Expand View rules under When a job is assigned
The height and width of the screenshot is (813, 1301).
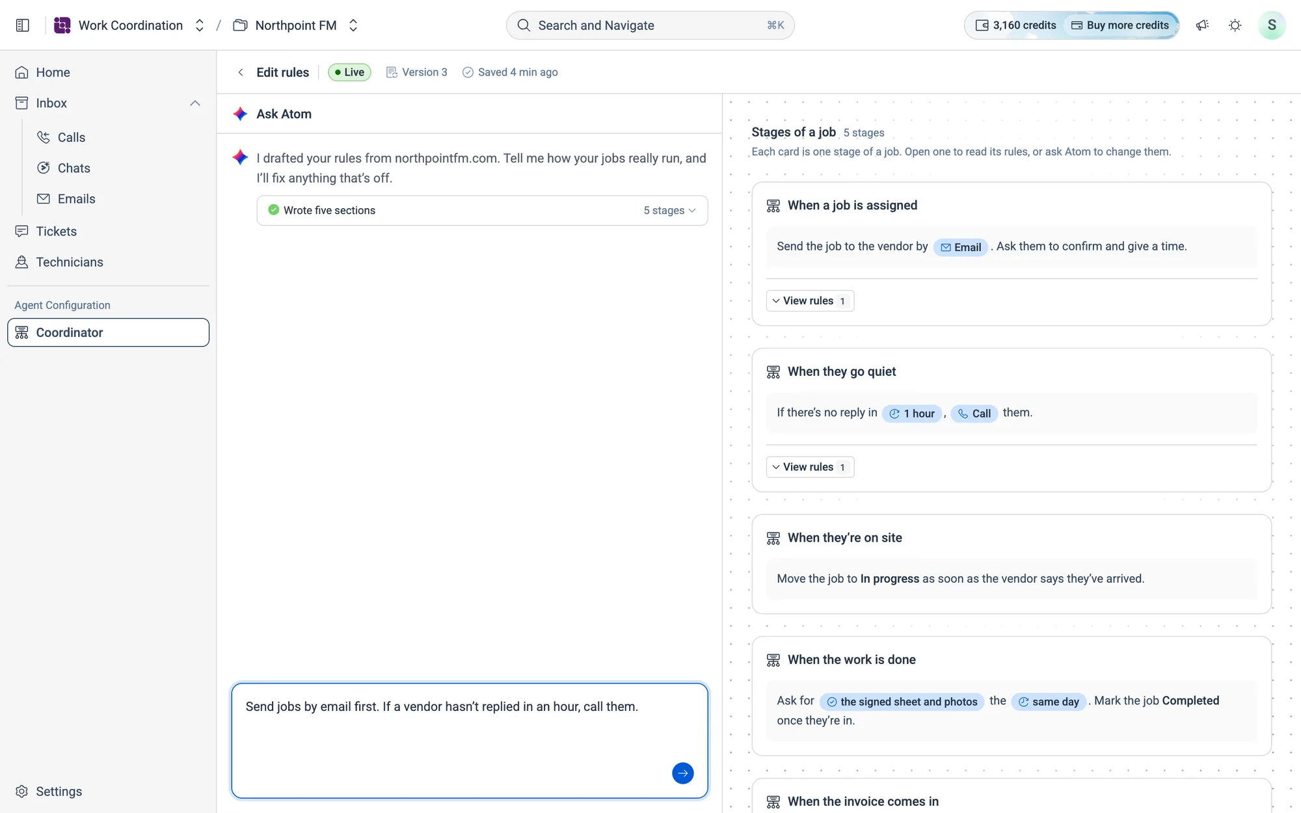point(810,301)
